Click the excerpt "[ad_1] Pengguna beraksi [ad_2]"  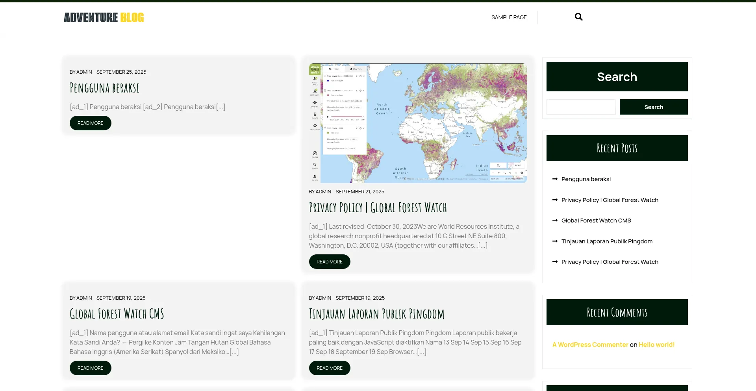coord(148,107)
